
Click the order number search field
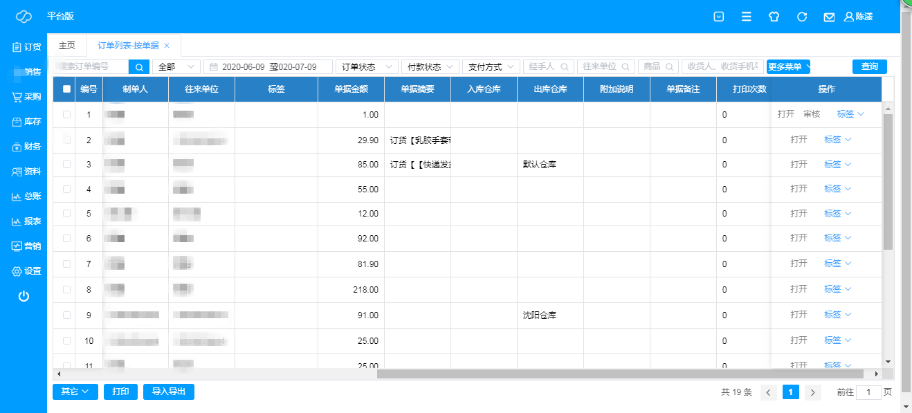click(91, 67)
